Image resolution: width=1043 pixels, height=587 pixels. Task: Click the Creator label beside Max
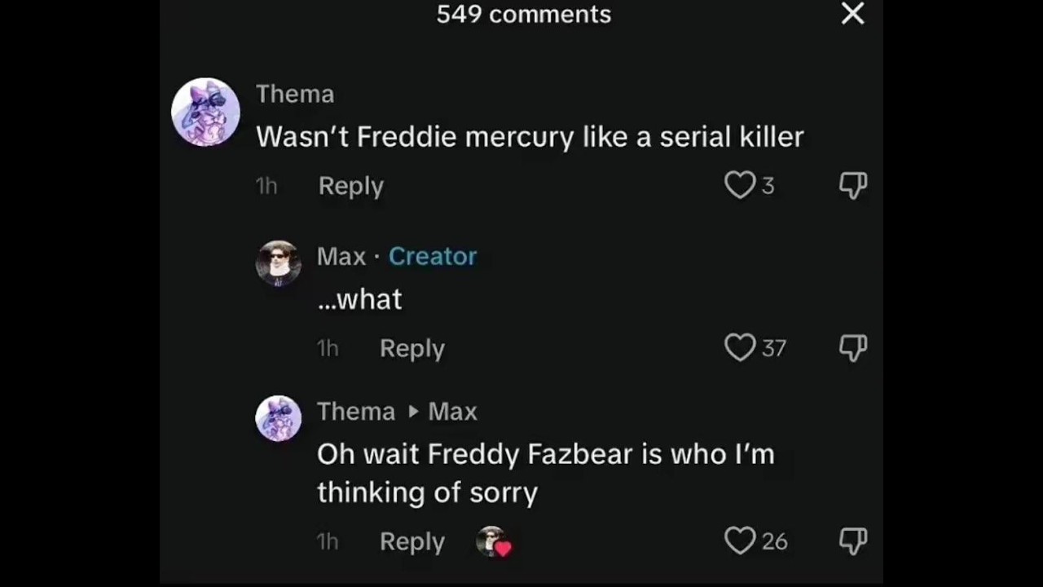click(433, 256)
